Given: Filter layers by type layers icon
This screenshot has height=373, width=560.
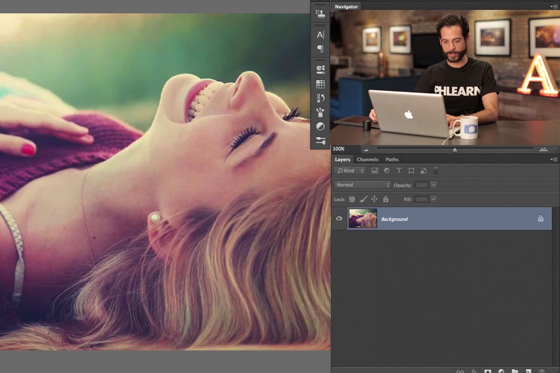Looking at the screenshot, I should click(399, 171).
